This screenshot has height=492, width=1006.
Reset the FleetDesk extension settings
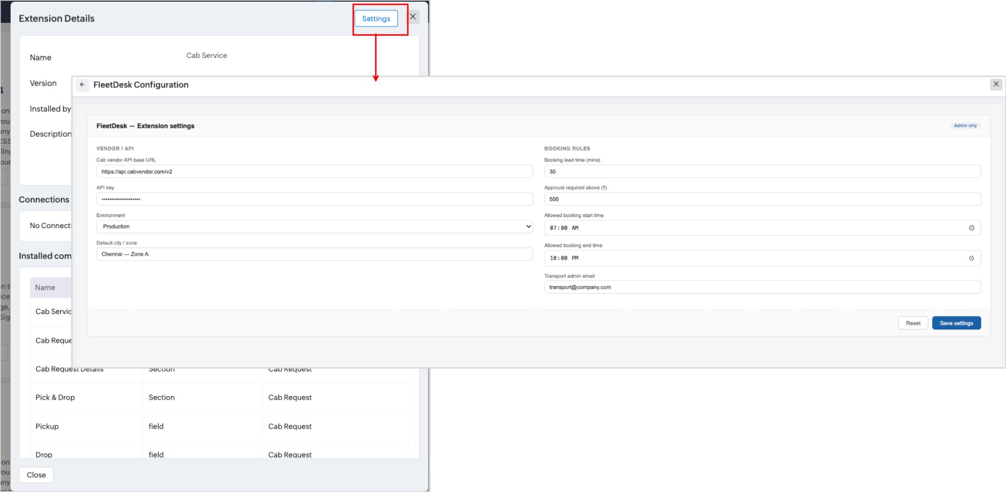click(913, 323)
